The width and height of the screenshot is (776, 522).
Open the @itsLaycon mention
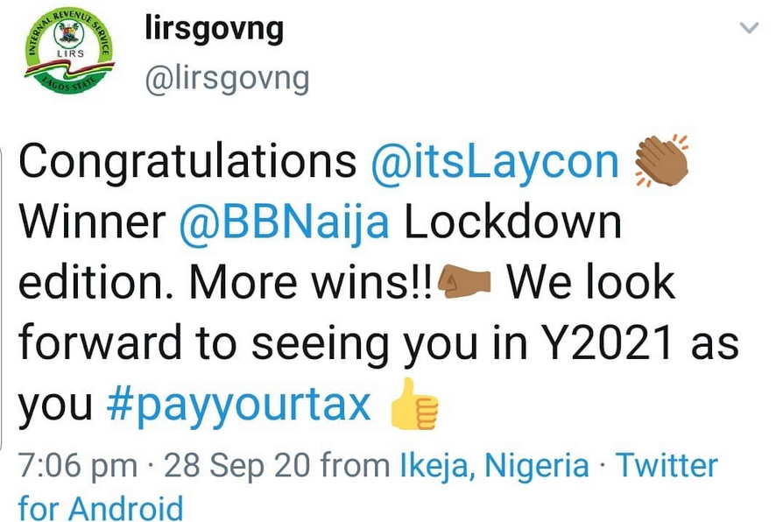pyautogui.click(x=495, y=162)
